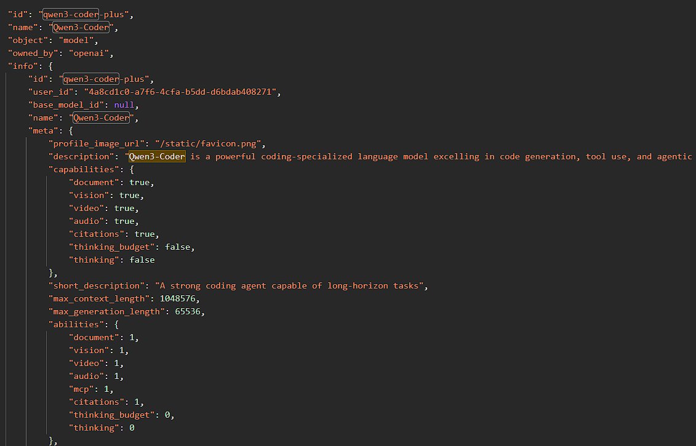Click the "description" key
The width and height of the screenshot is (696, 446).
(81, 157)
